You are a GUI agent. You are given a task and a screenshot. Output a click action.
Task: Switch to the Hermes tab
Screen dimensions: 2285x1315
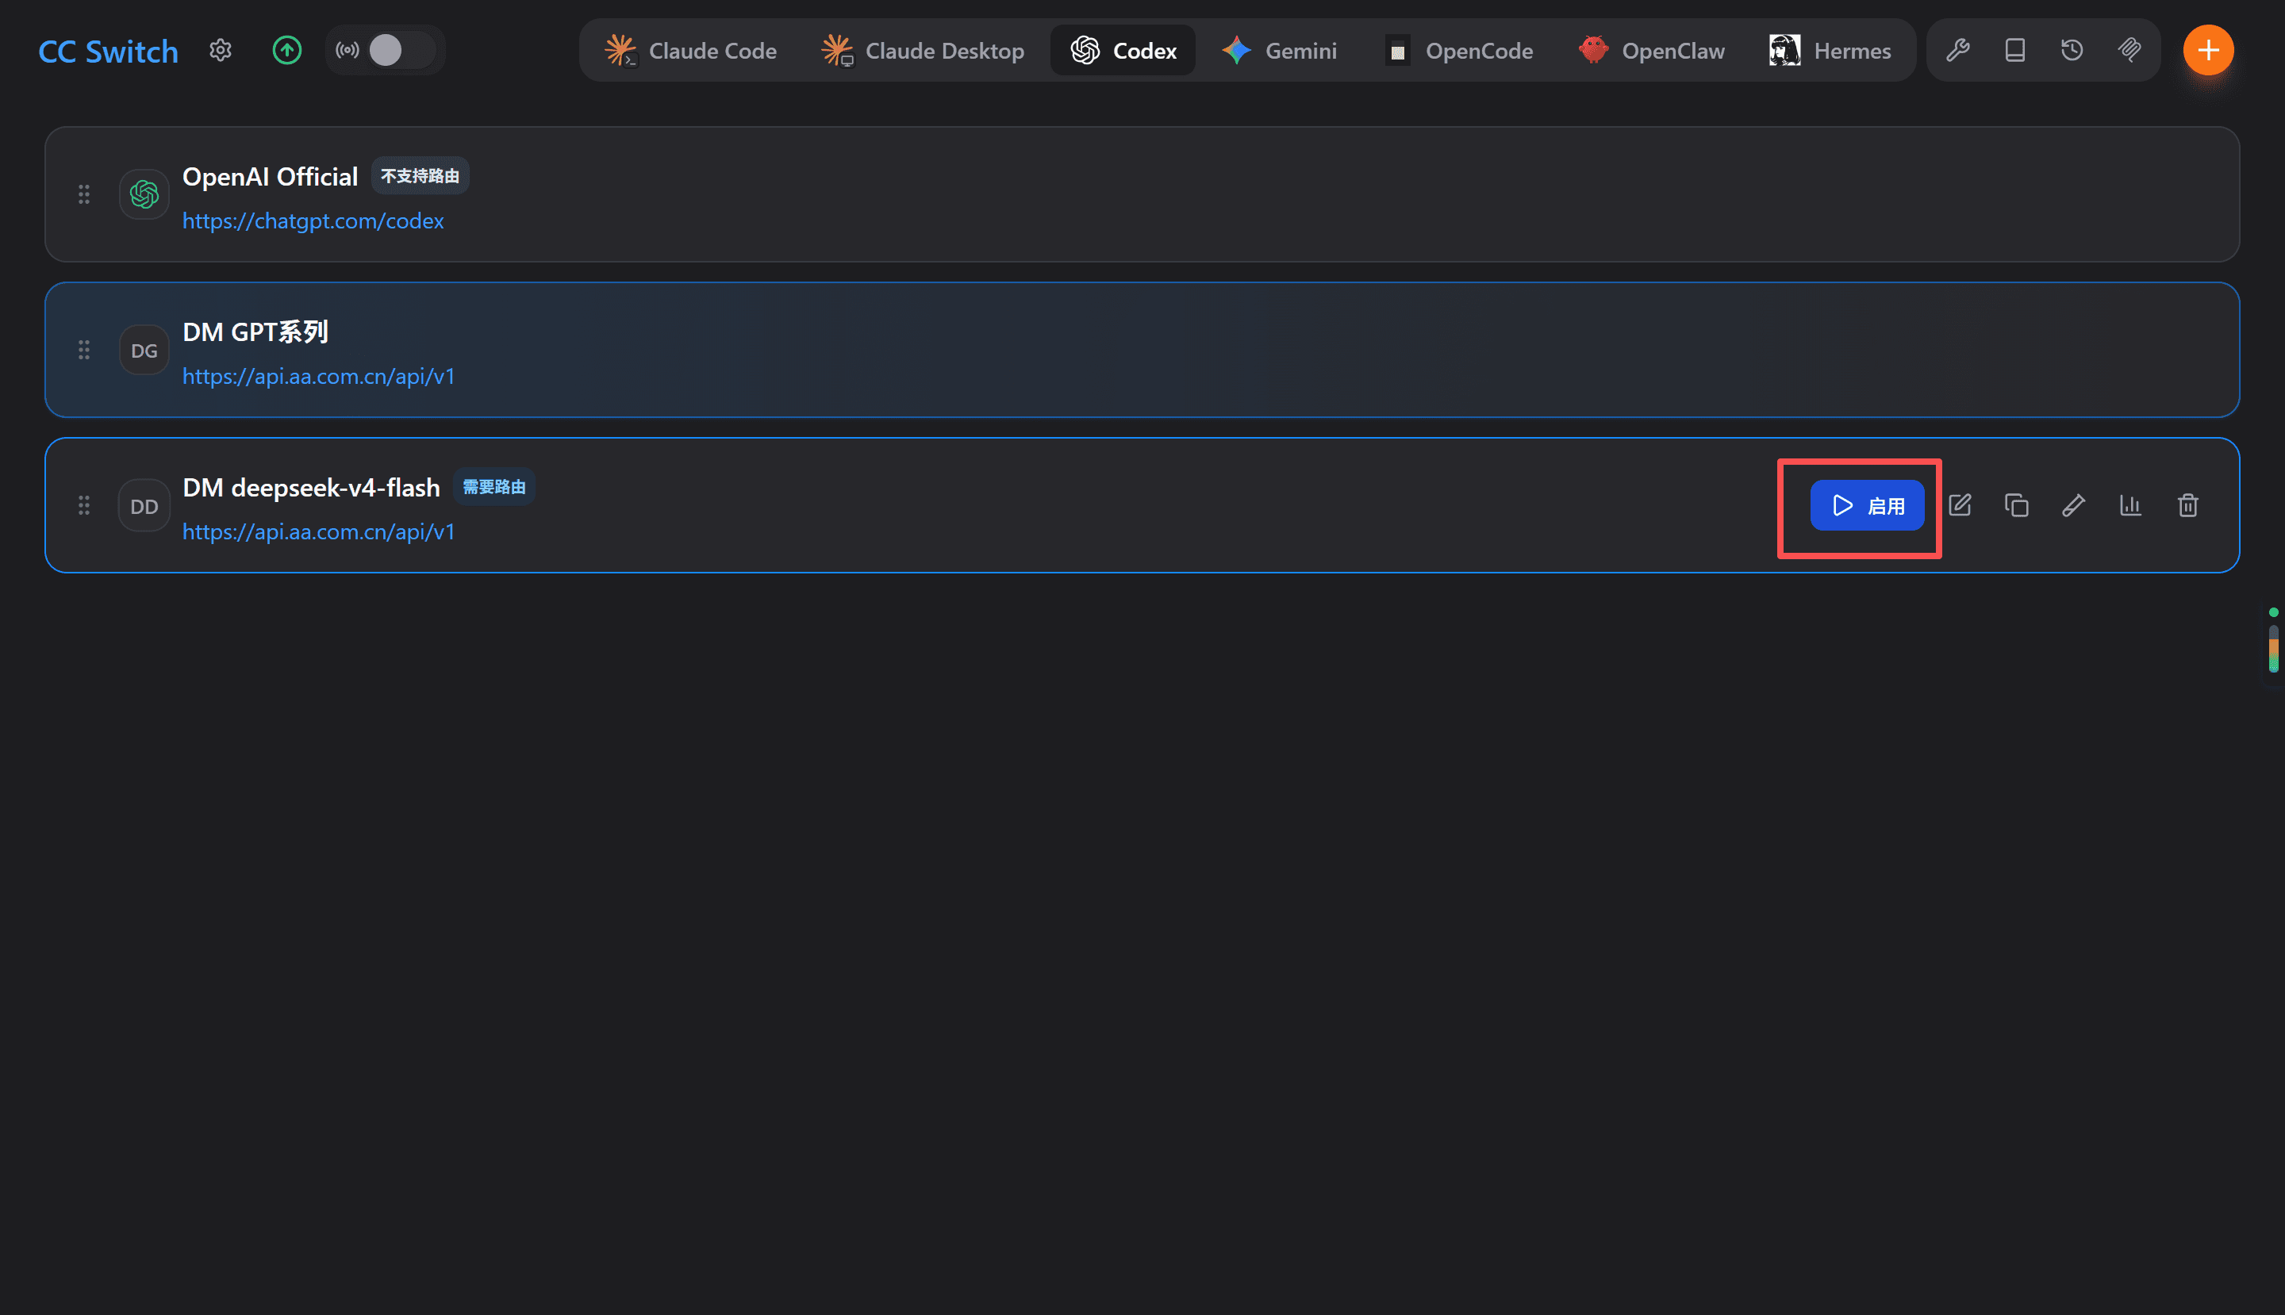[1830, 51]
